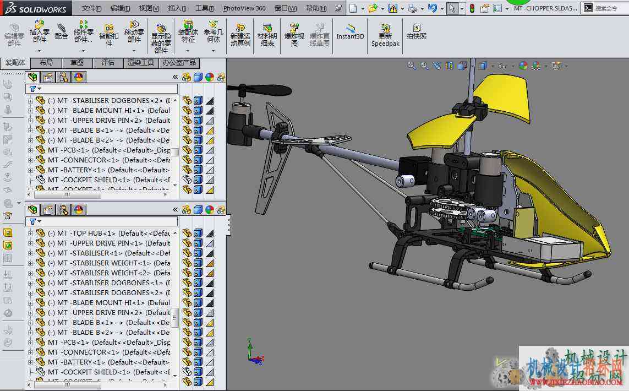This screenshot has width=629, height=391.
Task: Click the appearance color sphere in upper panel header
Action: [x=210, y=77]
